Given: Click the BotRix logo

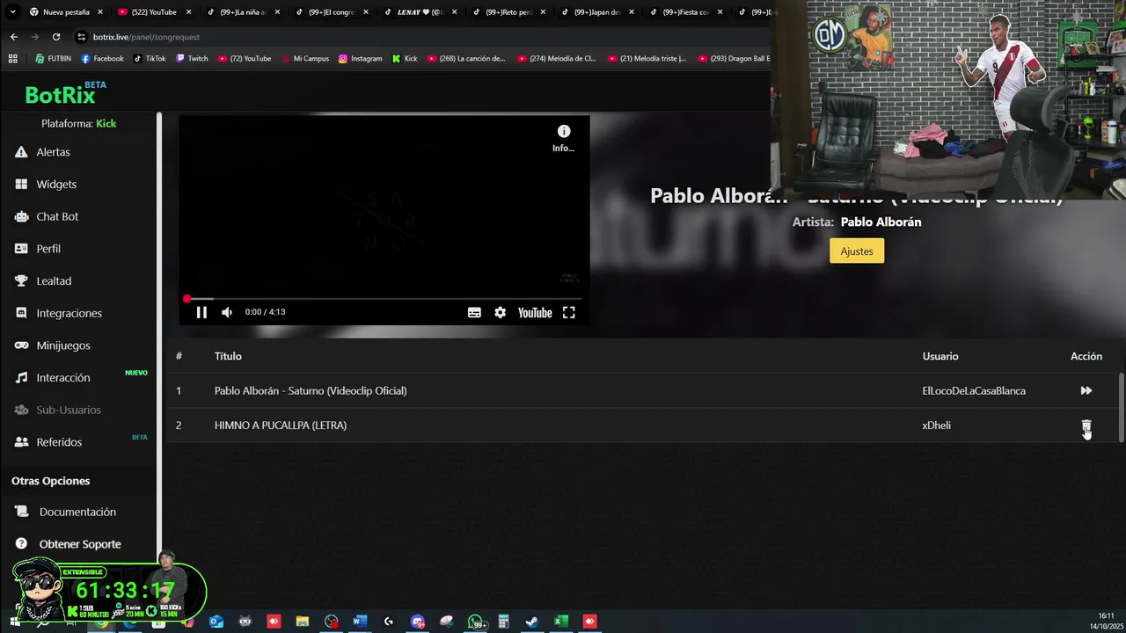Looking at the screenshot, I should coord(64,93).
